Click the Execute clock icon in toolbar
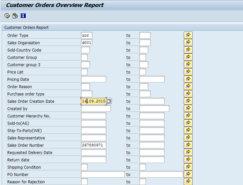Image resolution: width=243 pixels, height=185 pixels. (7, 16)
